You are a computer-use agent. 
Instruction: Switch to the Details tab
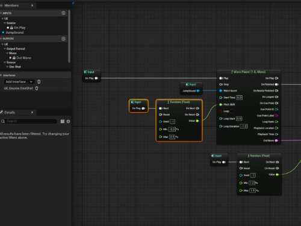10,113
